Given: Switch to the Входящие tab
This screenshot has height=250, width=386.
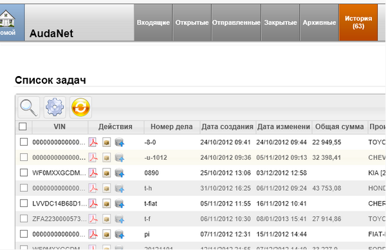Looking at the screenshot, I should point(153,23).
